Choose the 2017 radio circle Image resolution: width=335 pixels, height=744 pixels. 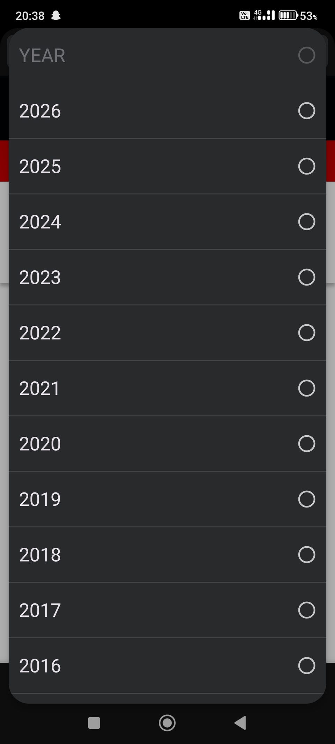tap(307, 610)
